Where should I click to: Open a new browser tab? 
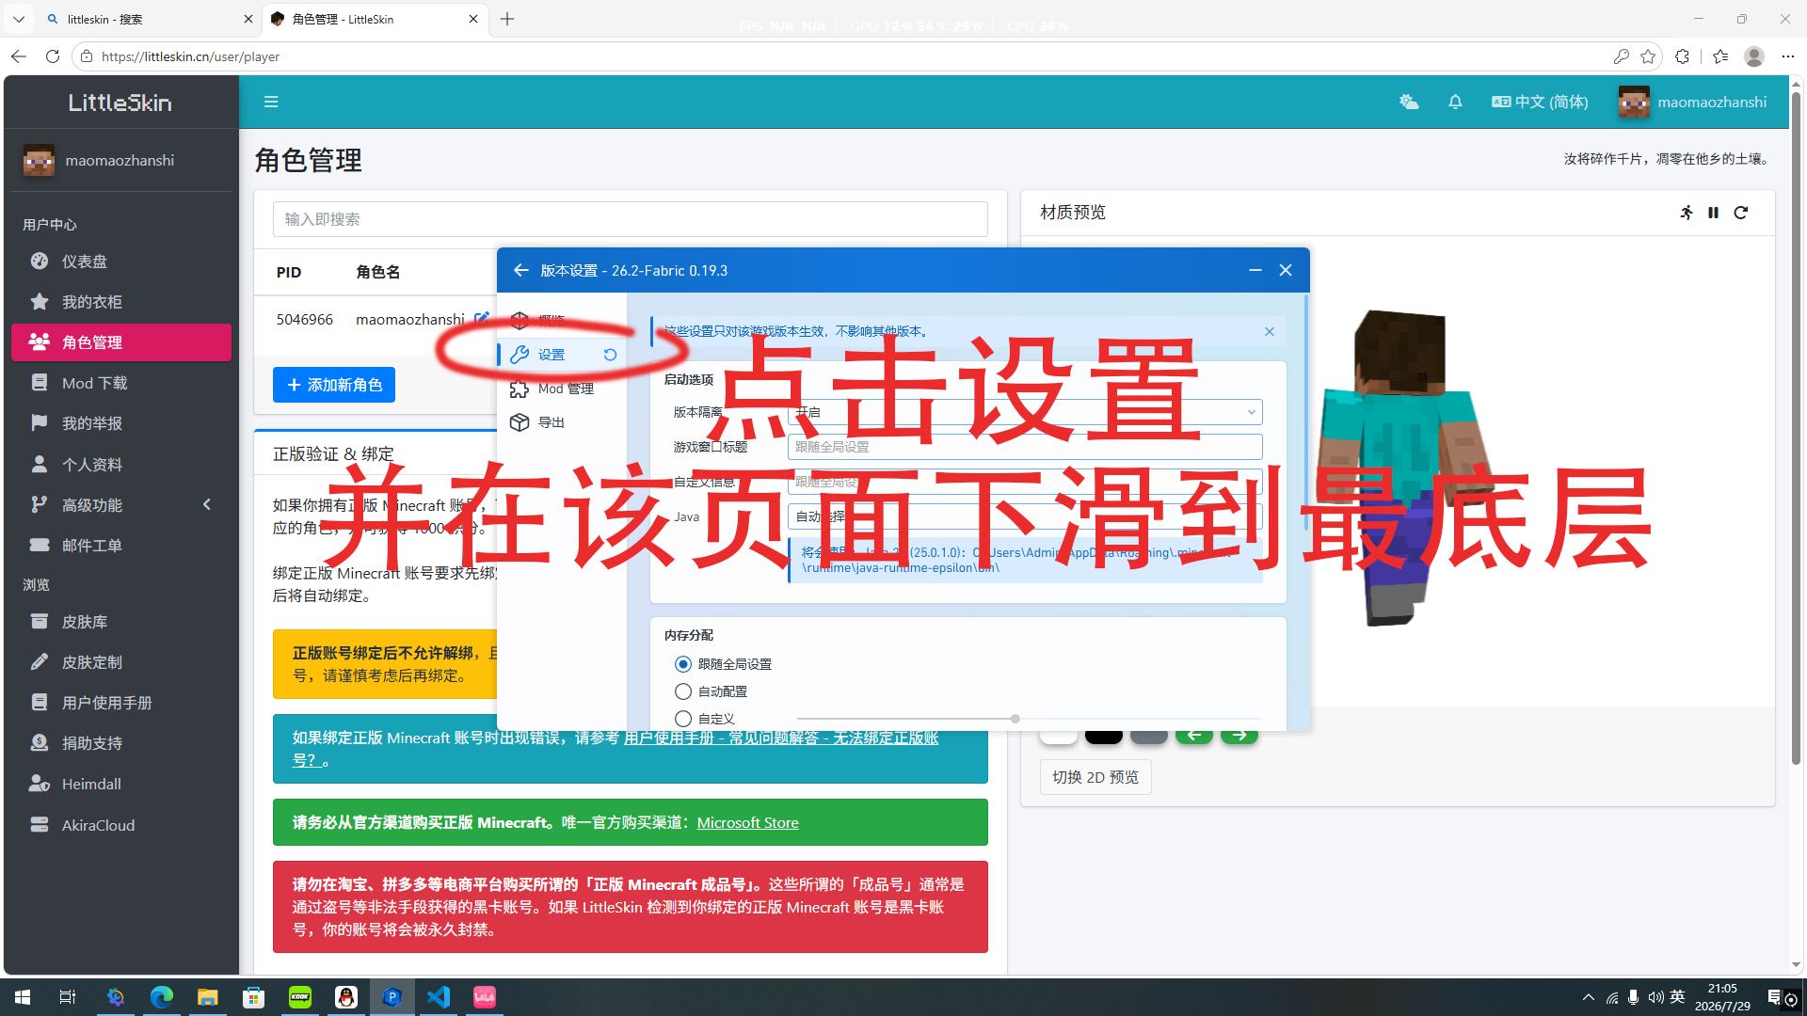click(507, 19)
